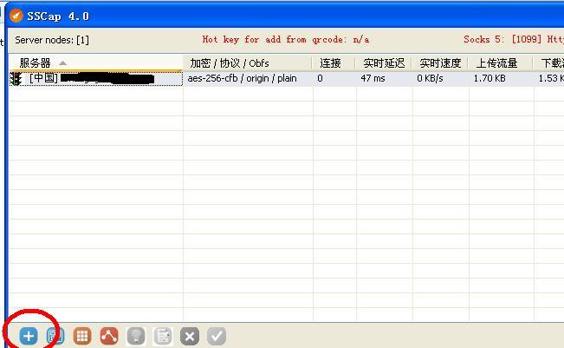Viewport: 564px width, 348px height.
Task: Click the gray light bulb icon
Action: point(136,336)
